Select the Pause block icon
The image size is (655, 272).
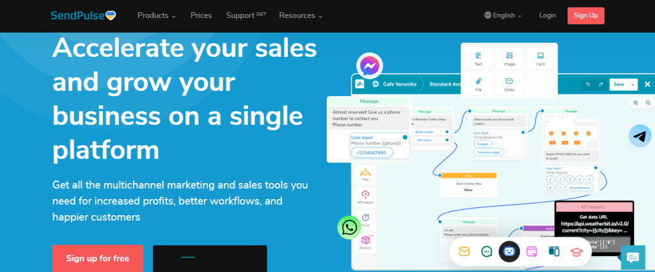[x=365, y=220]
